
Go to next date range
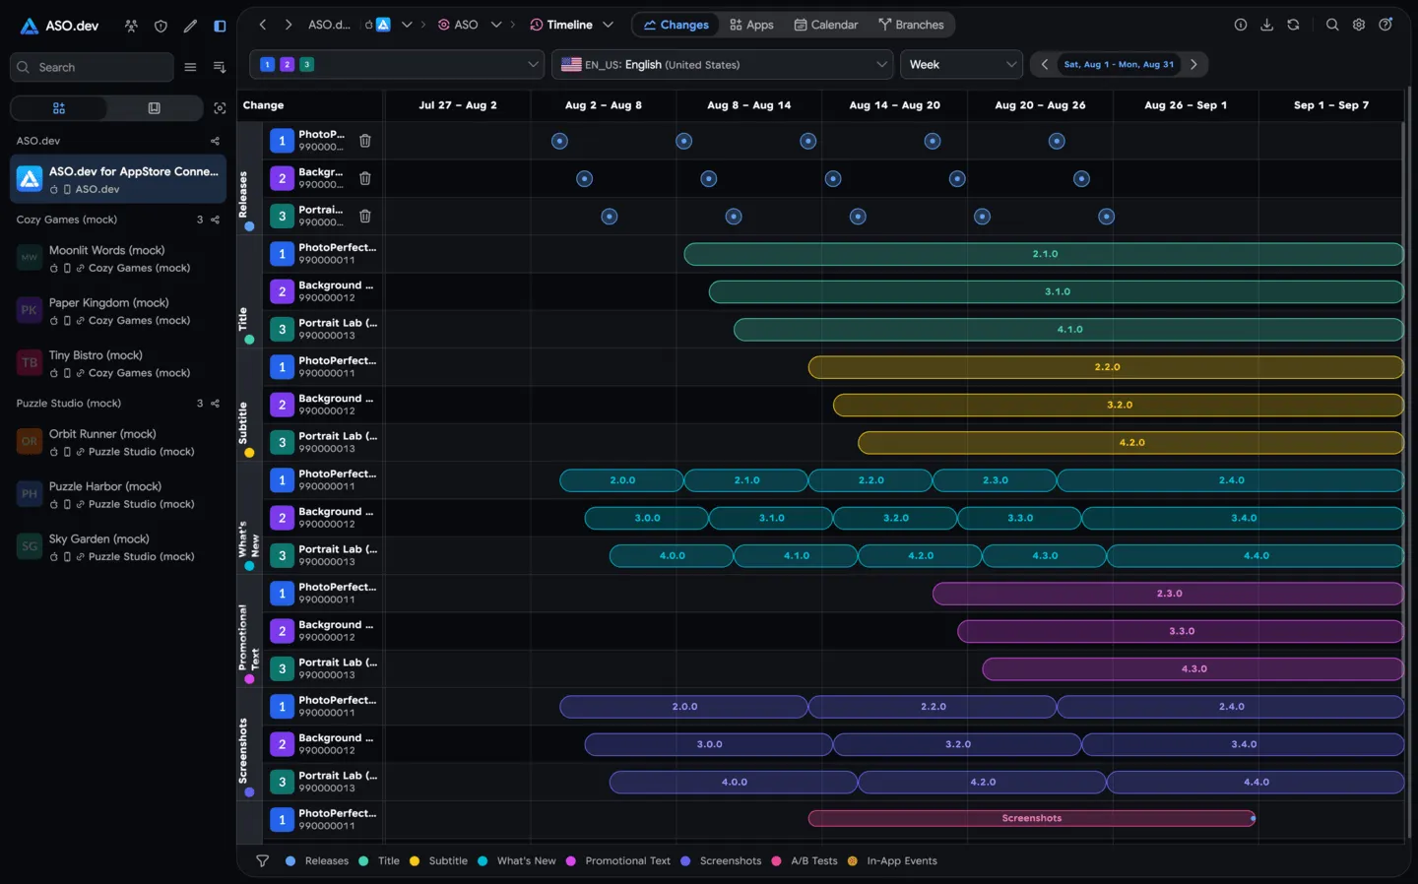pos(1193,64)
